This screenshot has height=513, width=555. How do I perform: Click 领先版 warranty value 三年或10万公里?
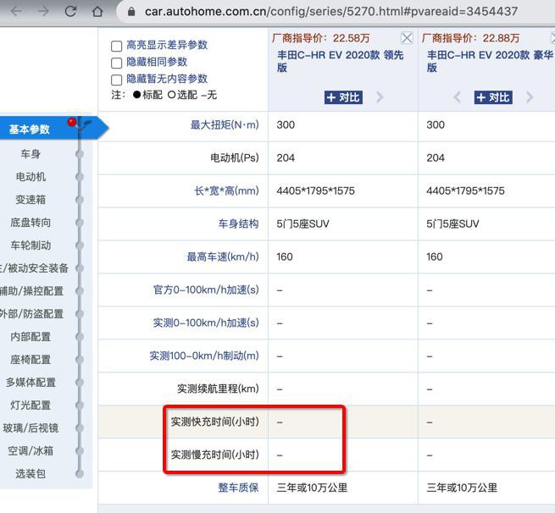(312, 488)
